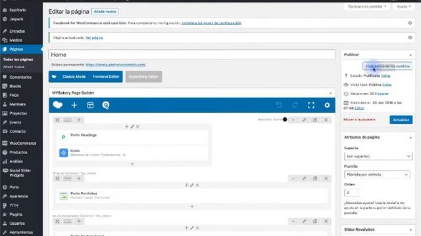Edit the Porto Portfolios row

coord(304,178)
